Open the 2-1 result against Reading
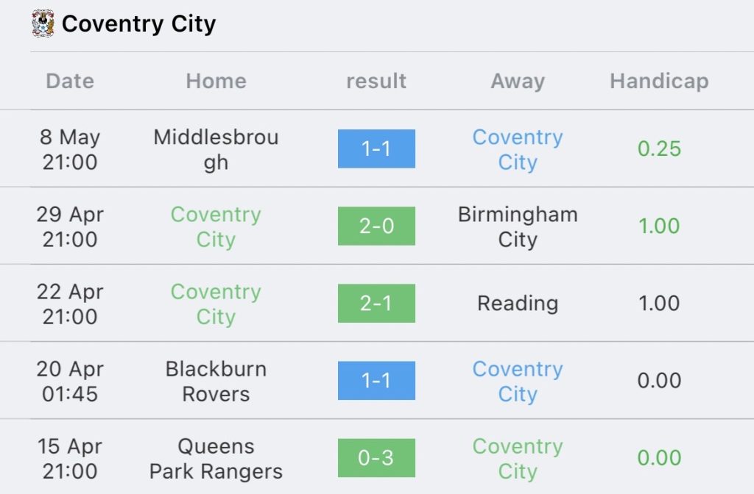Image resolution: width=754 pixels, height=494 pixels. coord(376,304)
